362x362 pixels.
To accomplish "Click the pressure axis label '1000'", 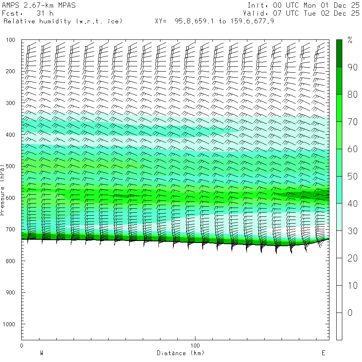I will pos(9,324).
